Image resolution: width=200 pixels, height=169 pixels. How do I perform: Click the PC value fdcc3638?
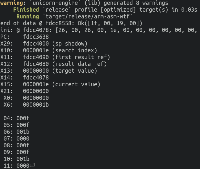[x=36, y=37]
